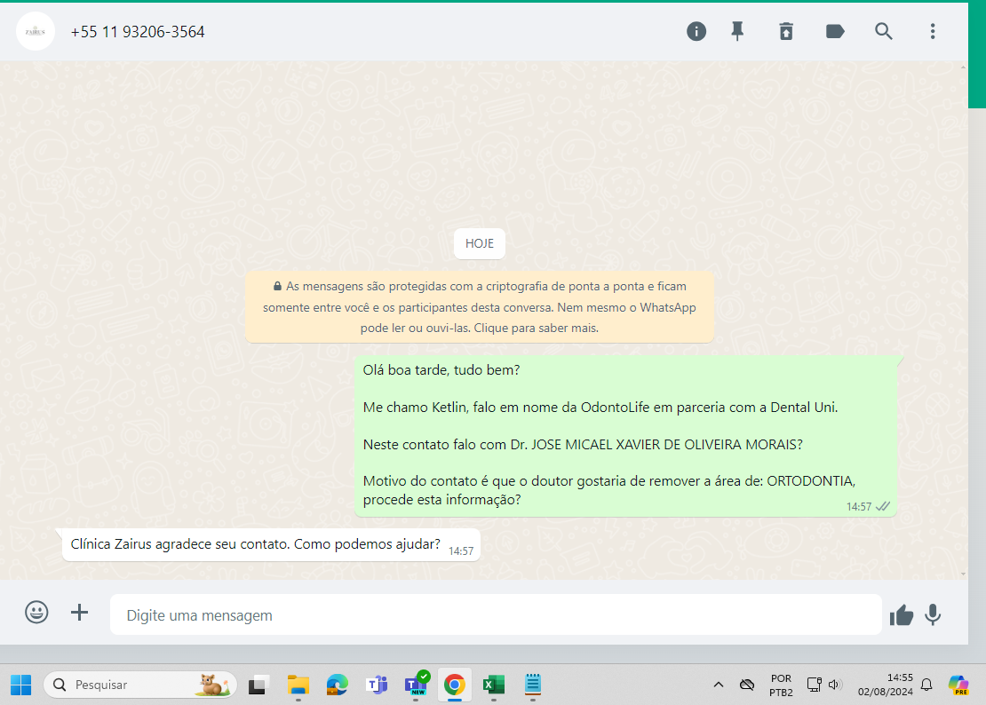Open Microsoft Edge from the taskbar
Image resolution: width=986 pixels, height=705 pixels.
tap(337, 685)
